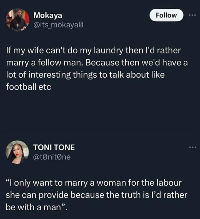Click the word "wife" in Mokaya's tweet

point(36,51)
